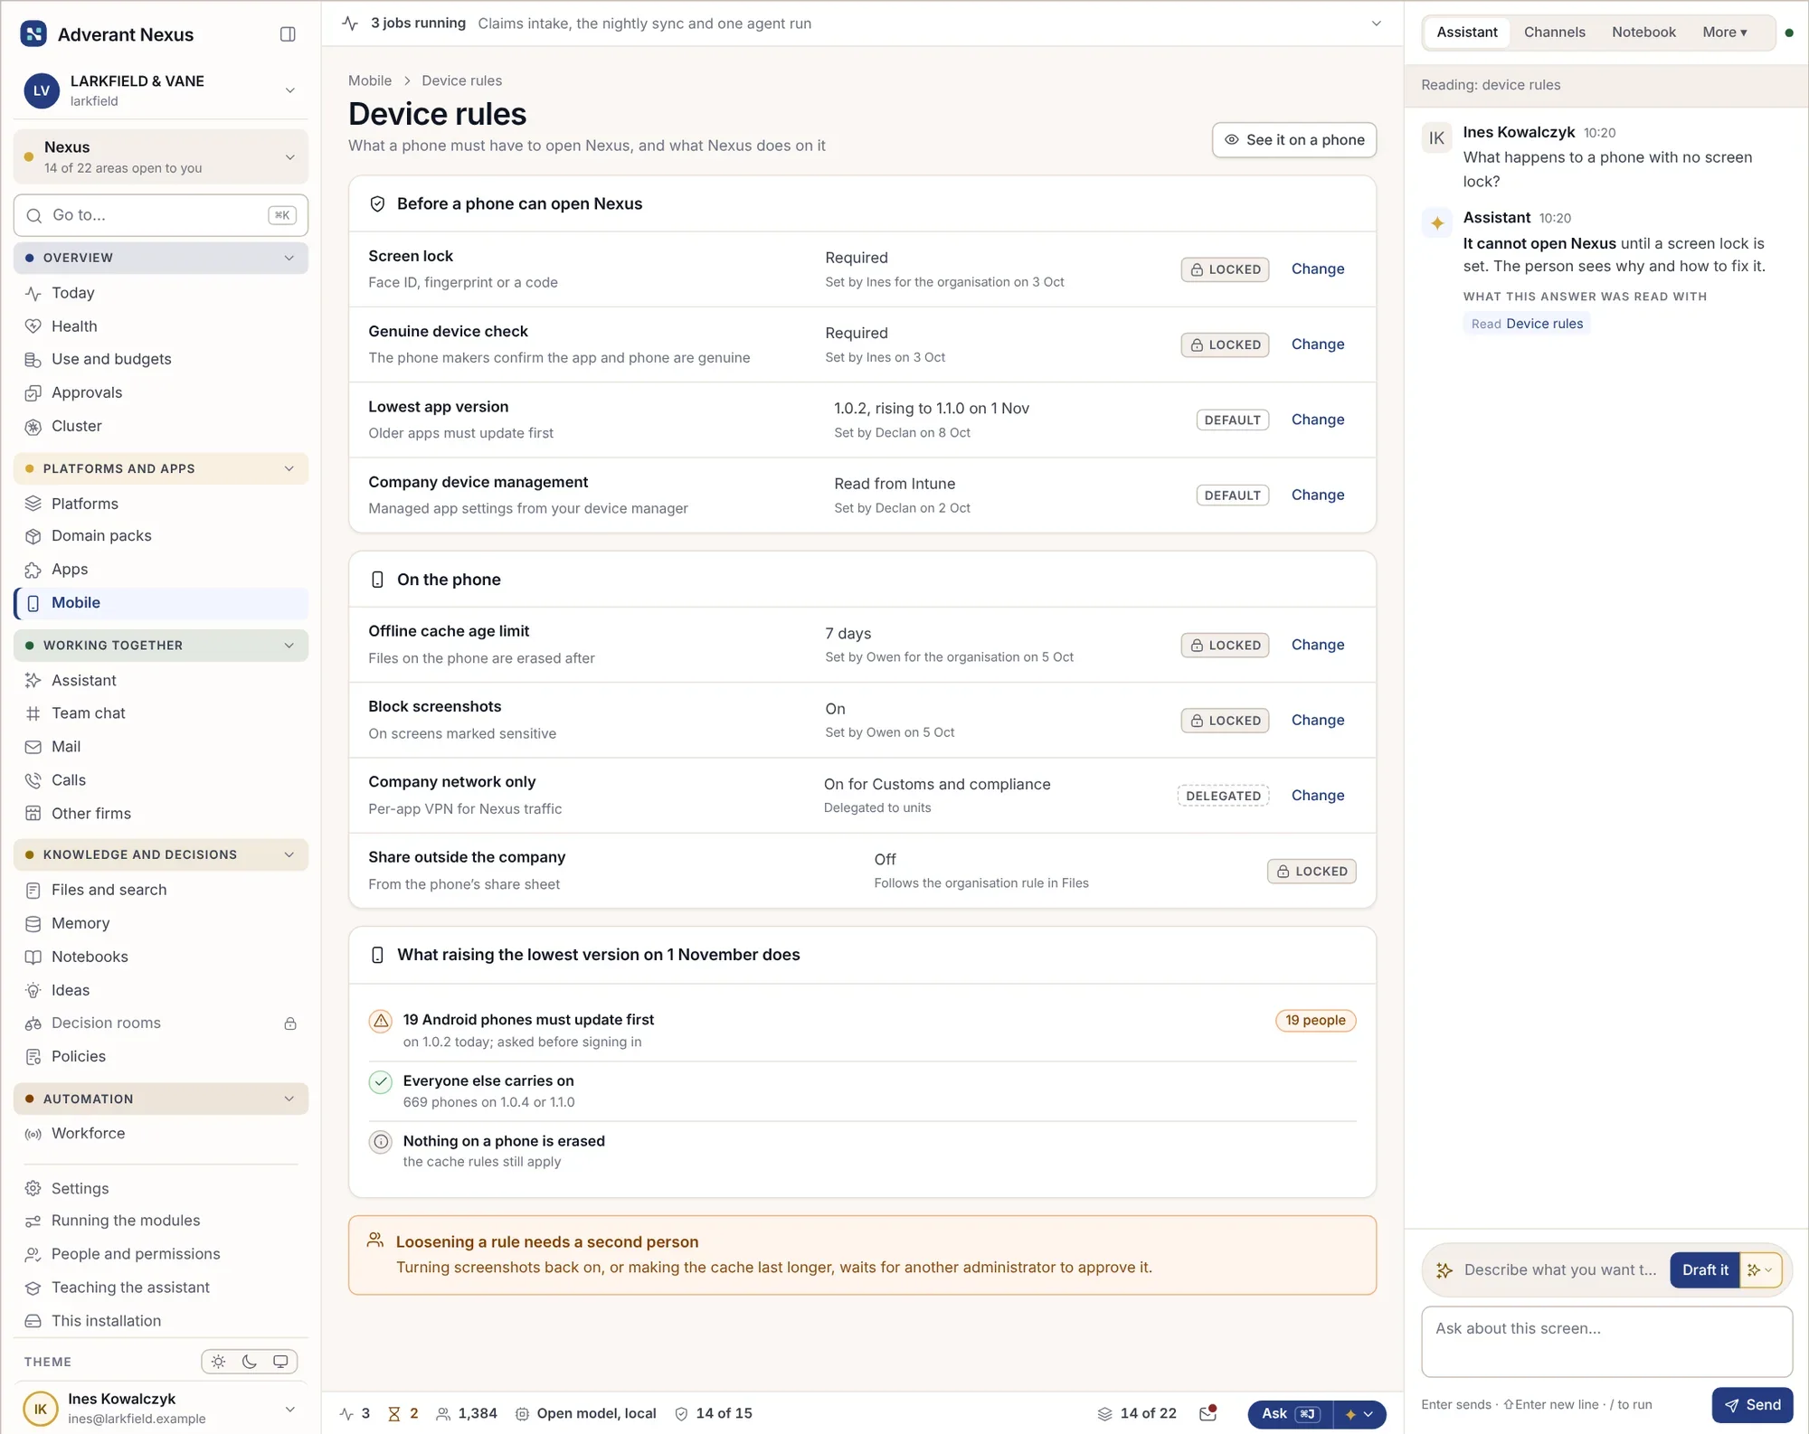Open Approvals in the sidebar
The image size is (1809, 1434).
tap(87, 392)
